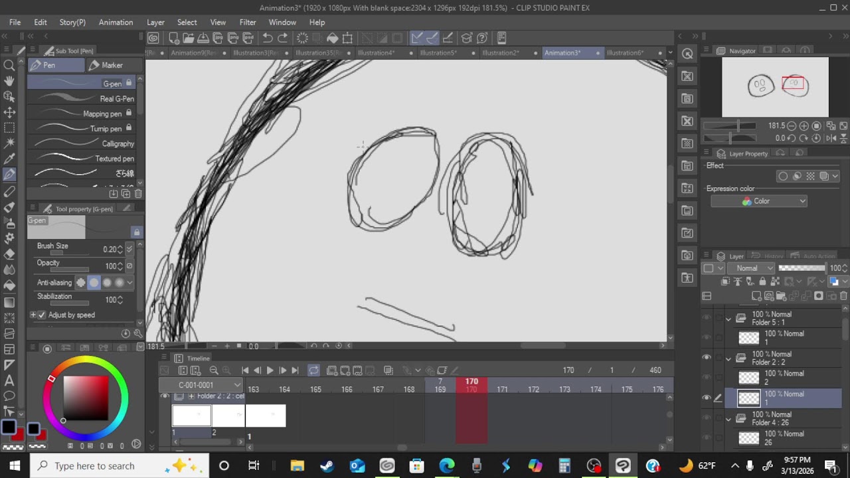Select the Marker sub tool tab
Screen dimensions: 850x478
point(113,65)
